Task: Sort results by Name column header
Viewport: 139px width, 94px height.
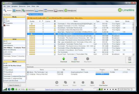Action: pyautogui.click(x=75, y=21)
